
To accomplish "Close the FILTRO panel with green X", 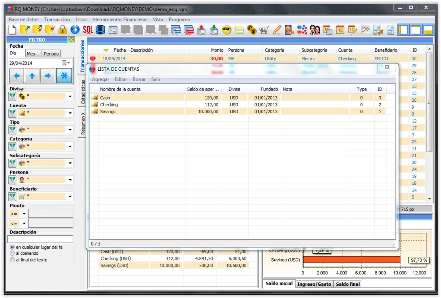I will pos(71,40).
